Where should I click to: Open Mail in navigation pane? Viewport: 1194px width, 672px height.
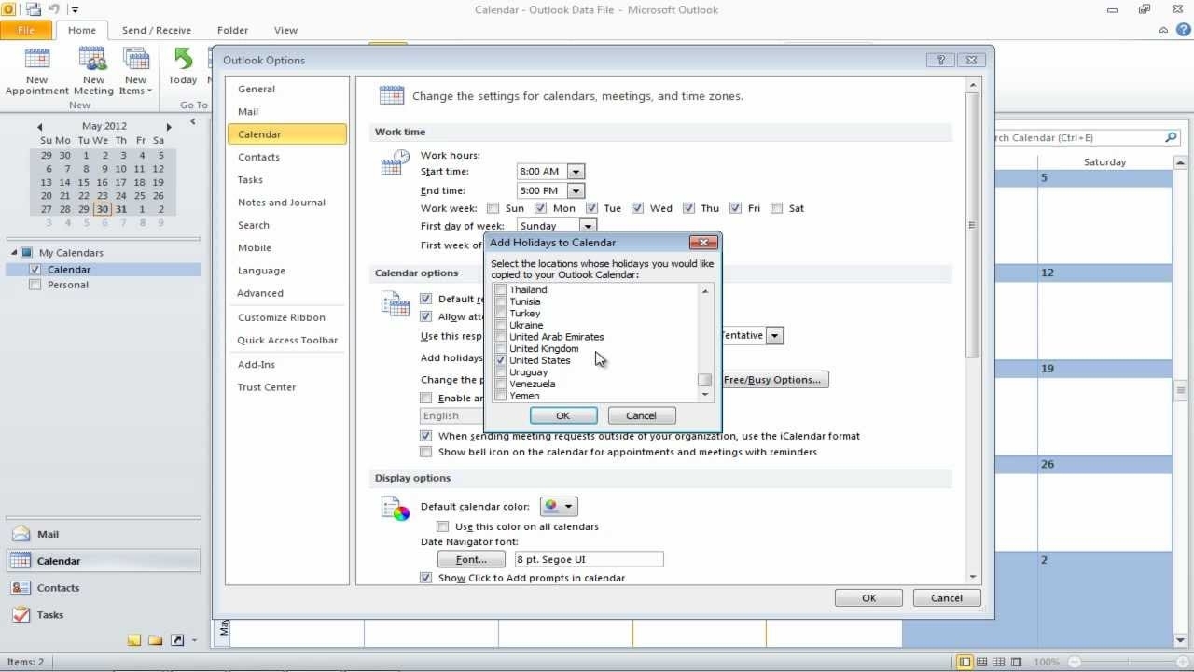point(103,534)
